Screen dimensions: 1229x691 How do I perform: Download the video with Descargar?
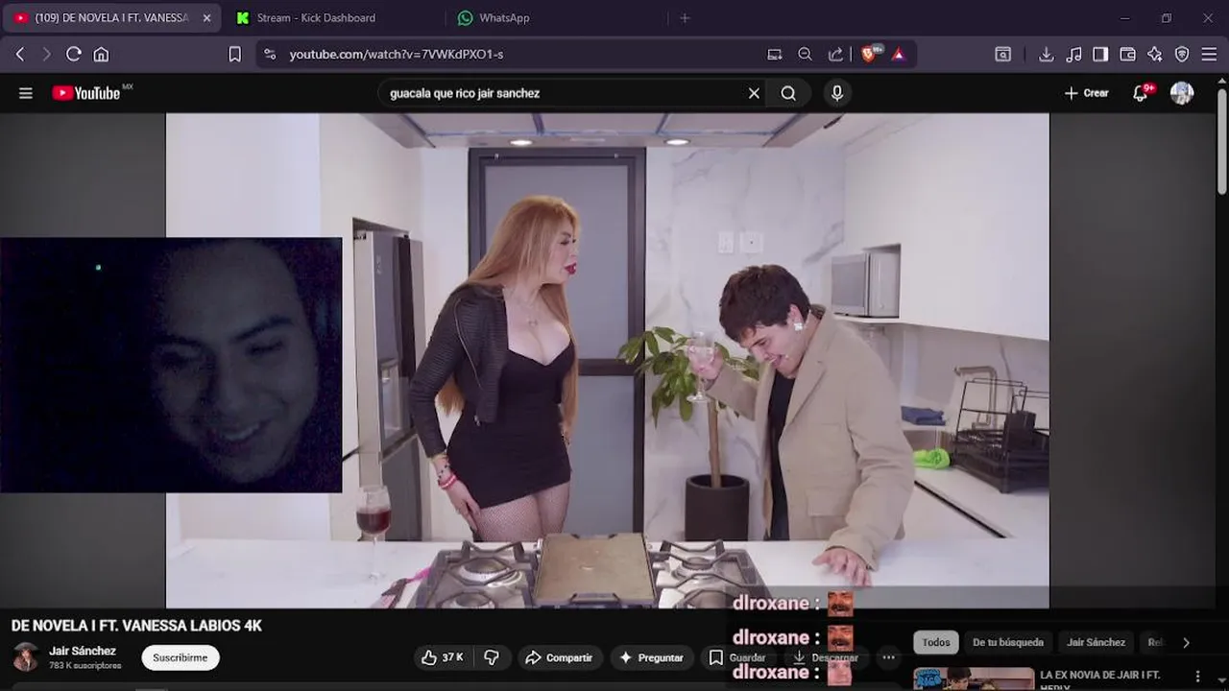(x=826, y=657)
